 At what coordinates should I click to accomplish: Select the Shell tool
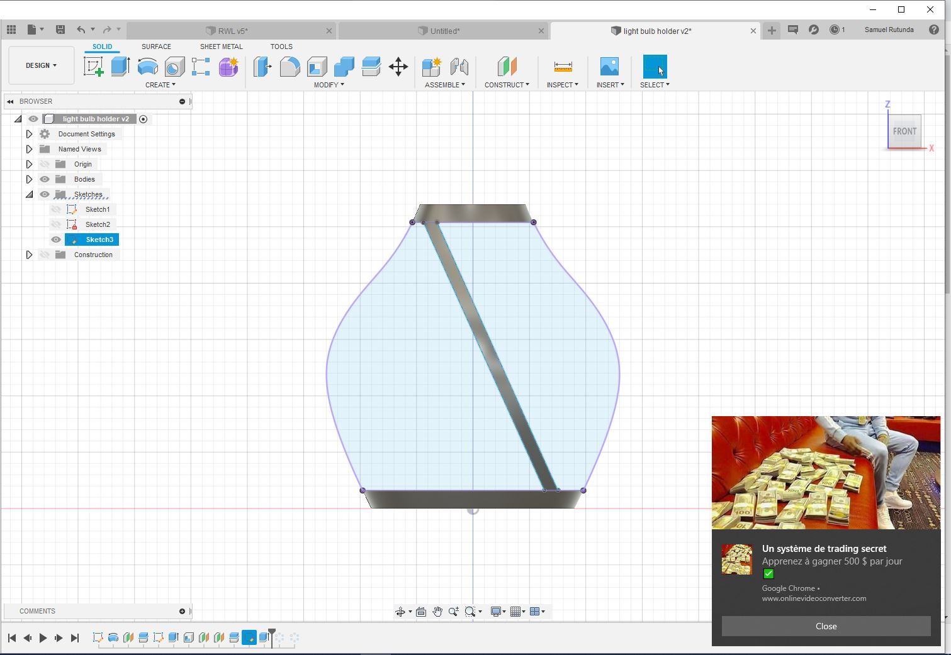[317, 67]
